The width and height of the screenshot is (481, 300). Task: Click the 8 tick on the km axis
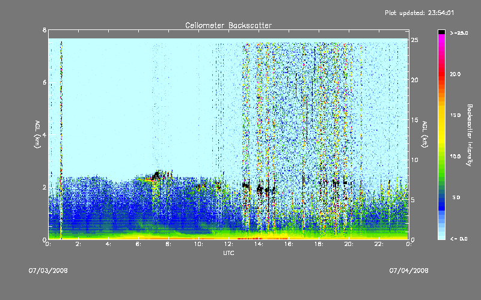click(x=44, y=30)
